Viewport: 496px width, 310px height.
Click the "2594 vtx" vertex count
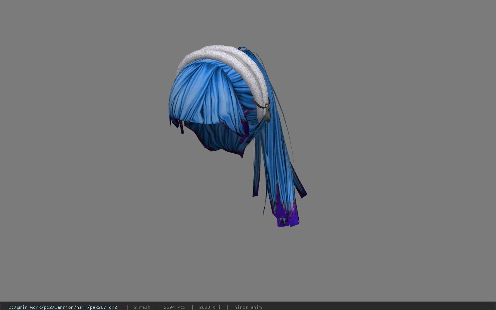tap(175, 307)
